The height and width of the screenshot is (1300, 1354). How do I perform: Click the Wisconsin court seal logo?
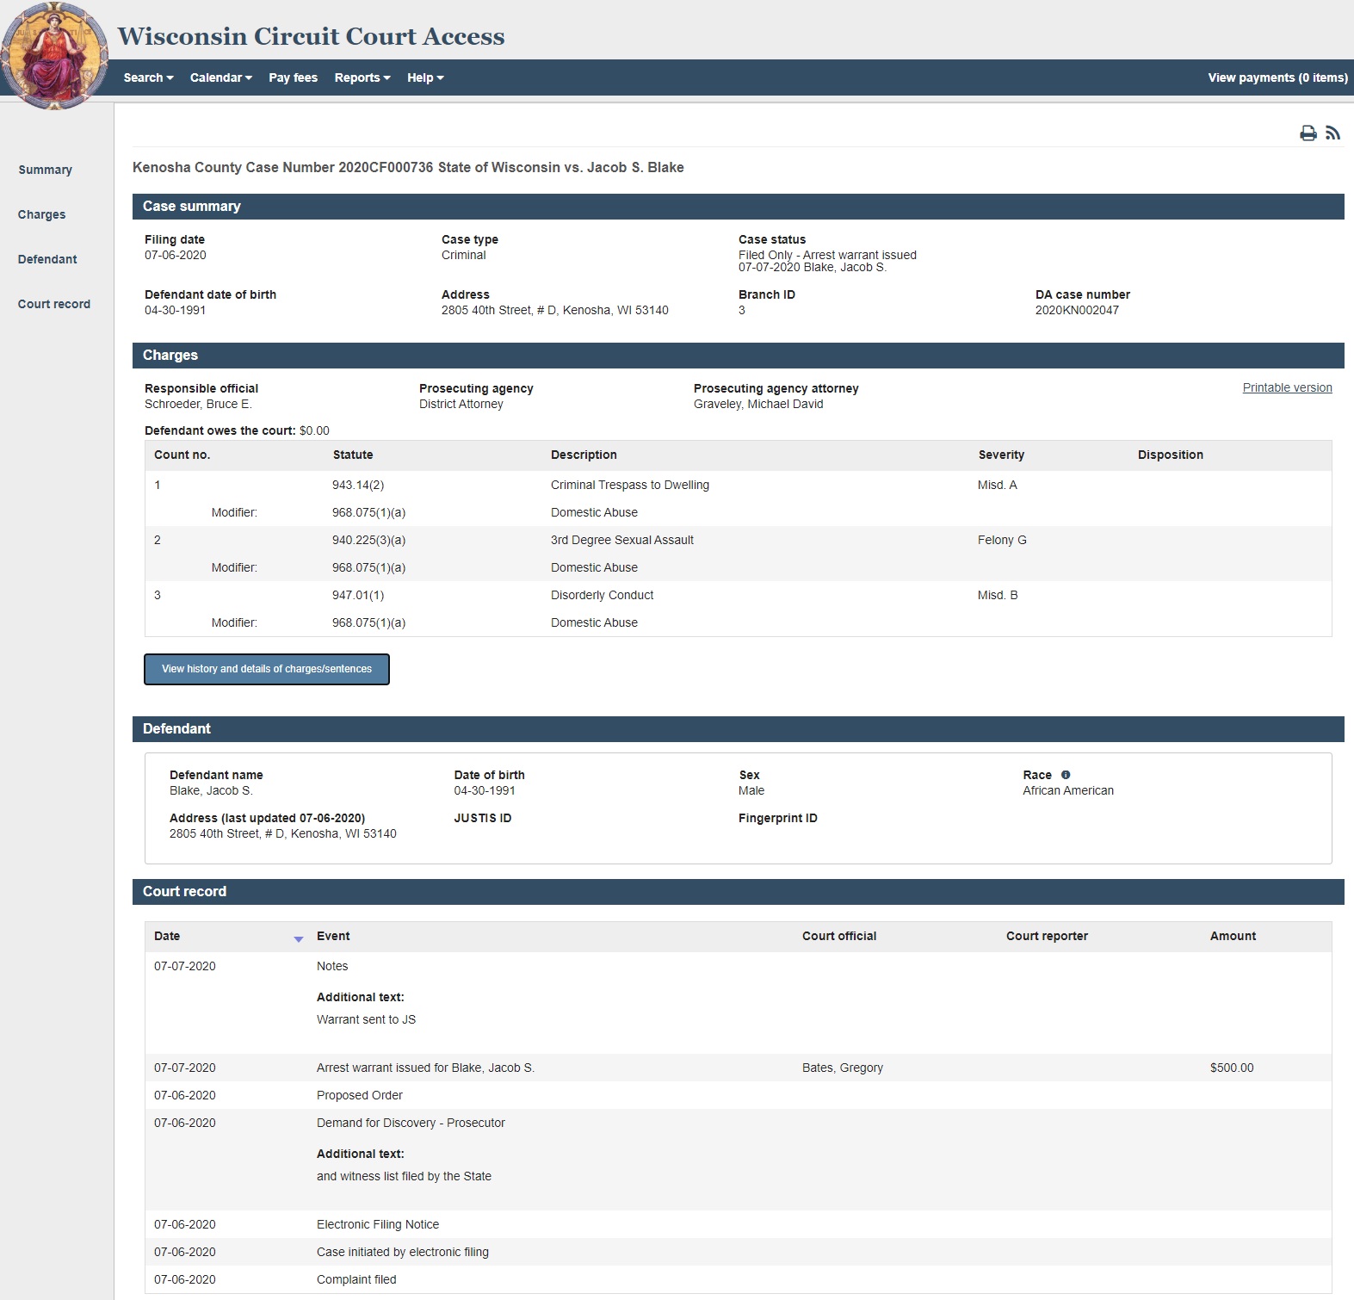(x=54, y=55)
